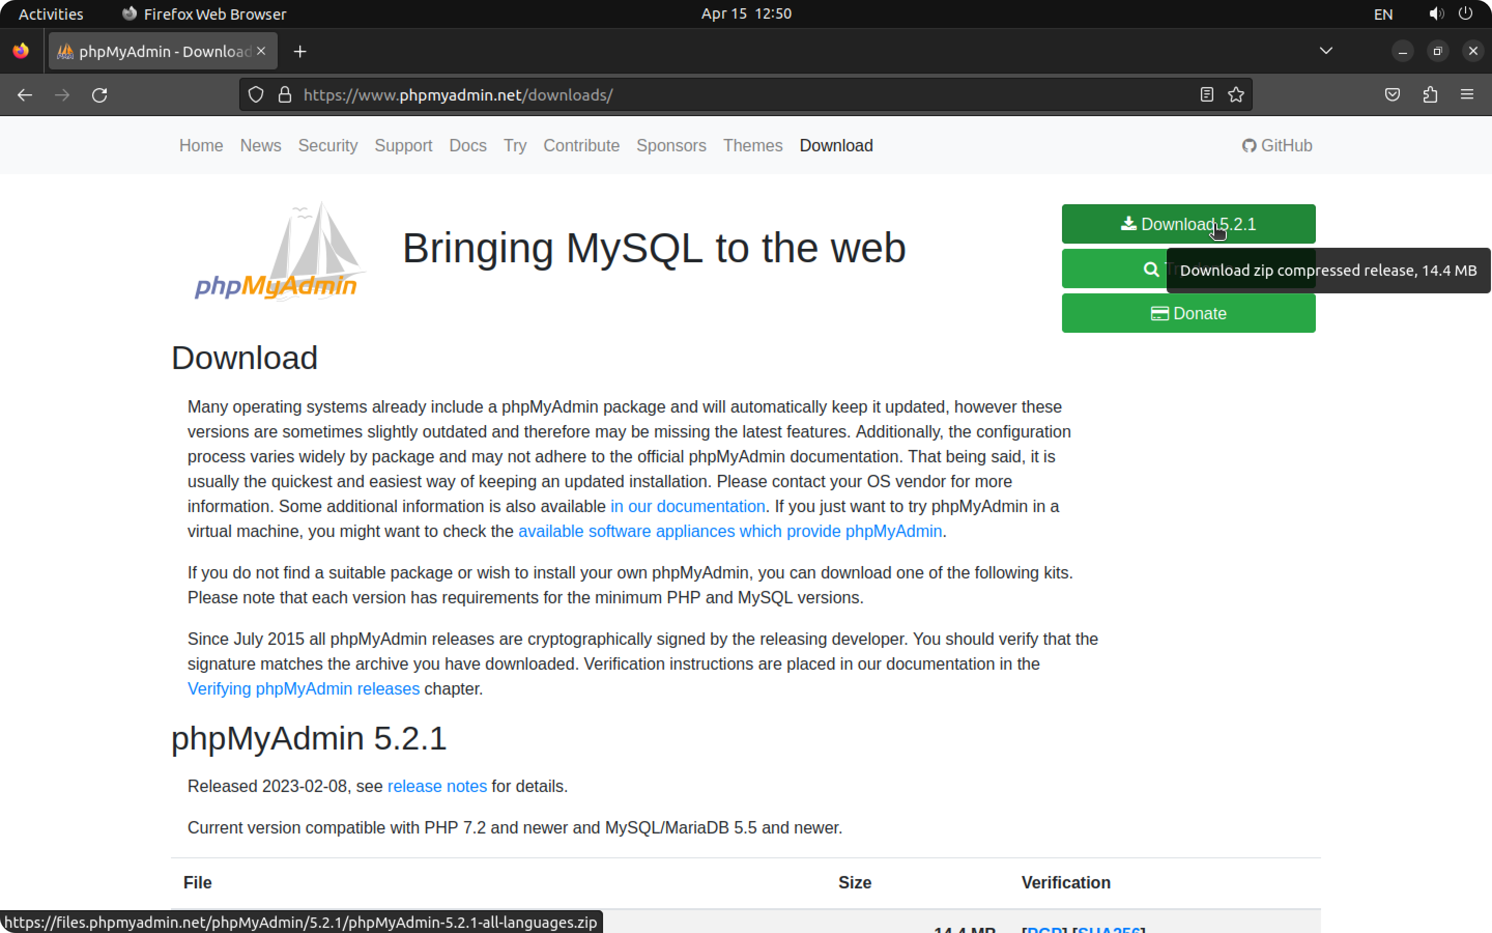Screen dimensions: 1492x933
Task: Open a new tab with the plus button
Action: [300, 51]
